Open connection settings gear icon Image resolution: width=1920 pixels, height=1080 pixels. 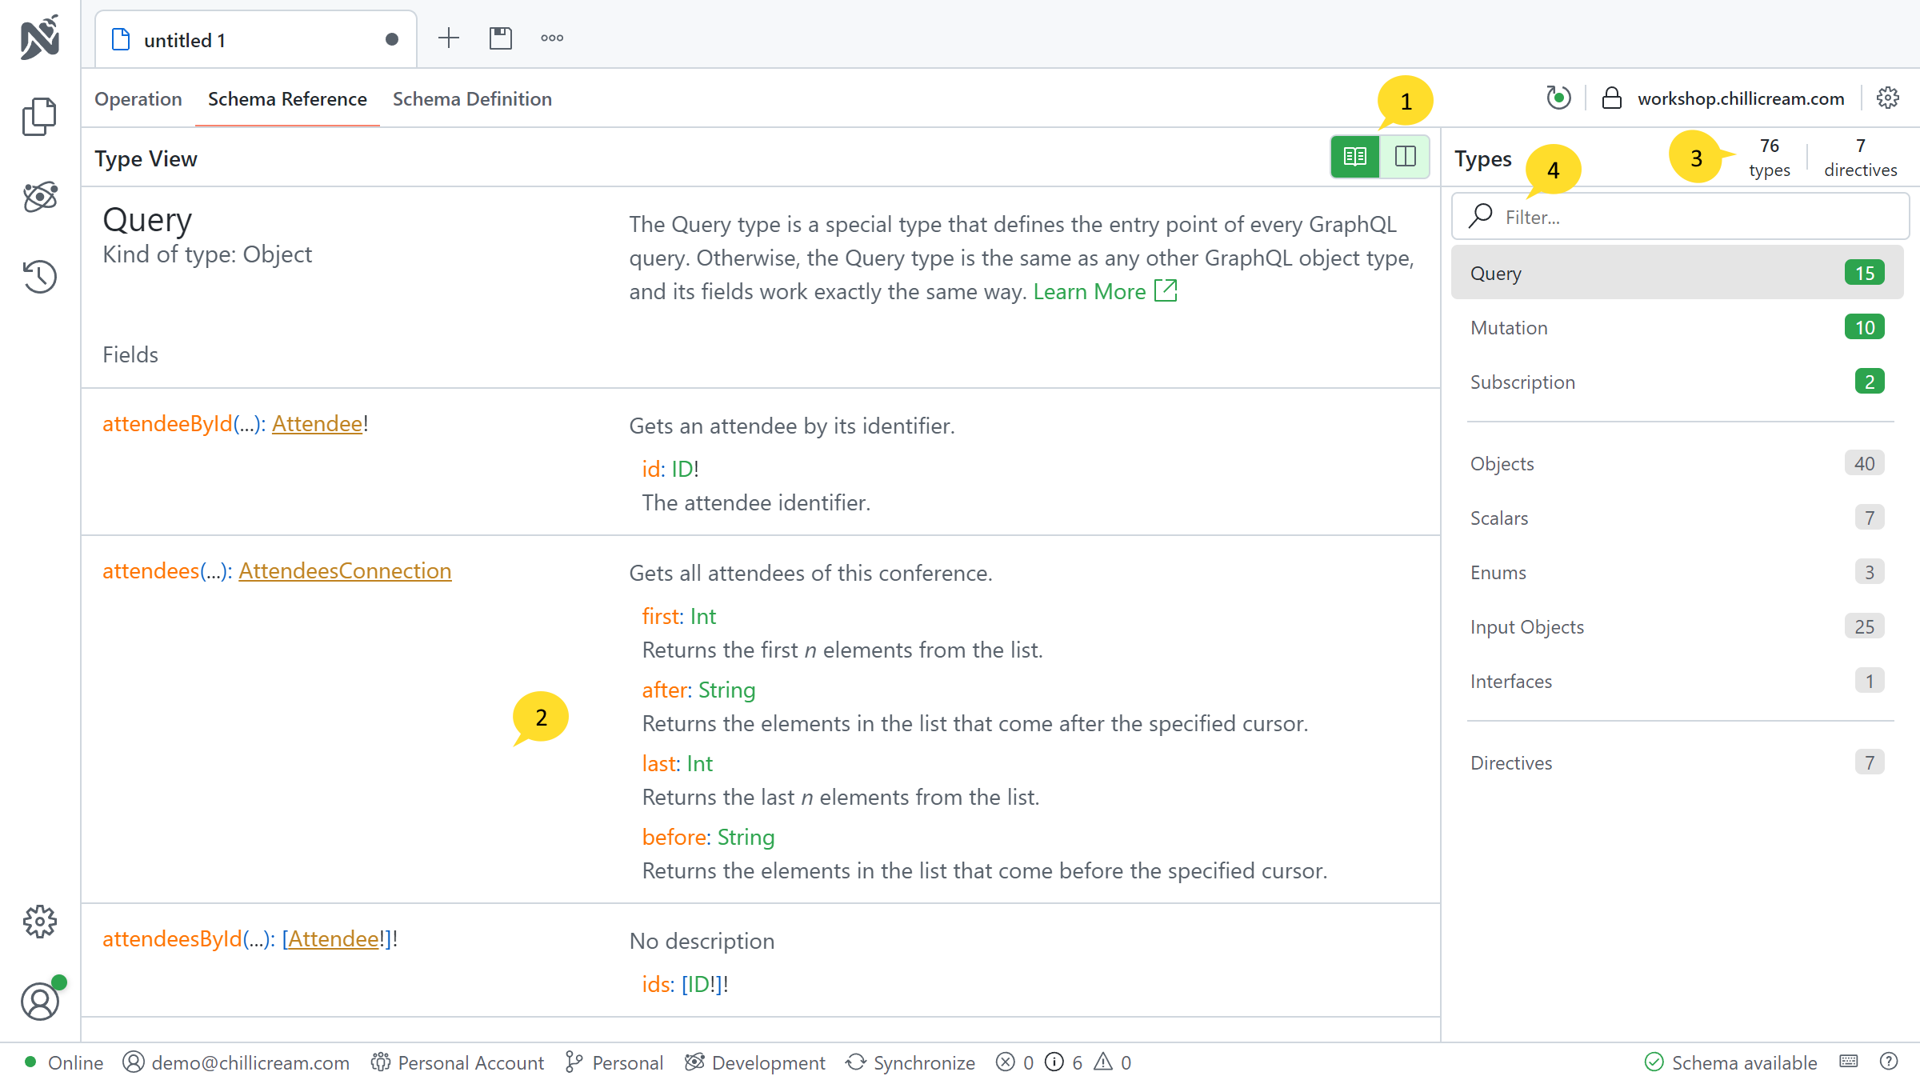[1888, 98]
